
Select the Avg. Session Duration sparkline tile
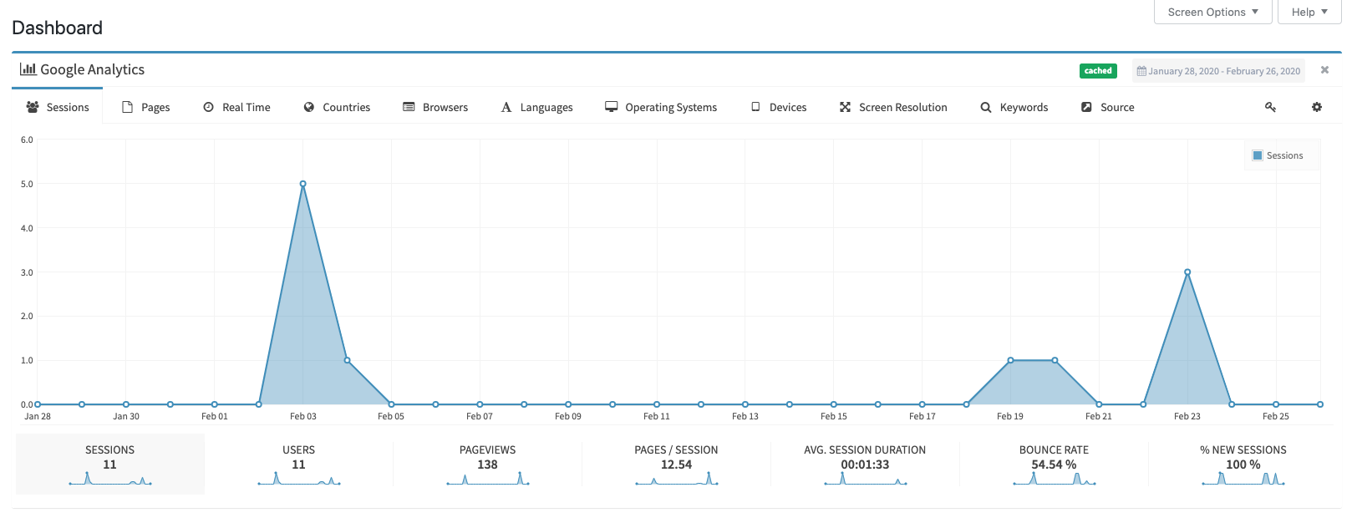[865, 465]
